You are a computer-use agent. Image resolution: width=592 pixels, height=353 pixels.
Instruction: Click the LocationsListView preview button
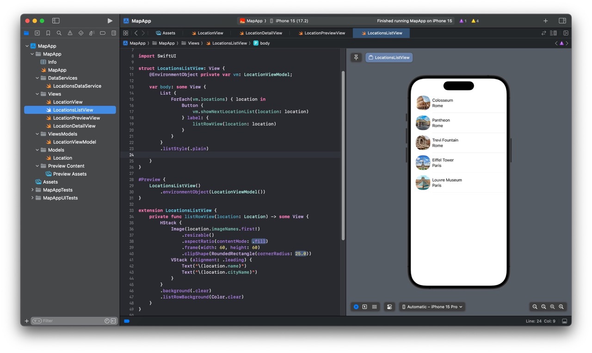[x=389, y=58]
